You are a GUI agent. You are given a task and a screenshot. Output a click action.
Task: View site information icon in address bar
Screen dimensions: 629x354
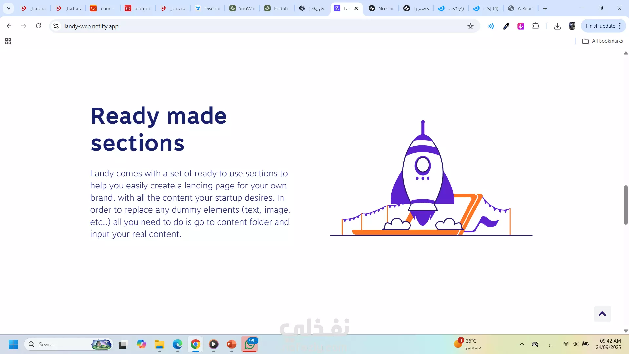(56, 26)
